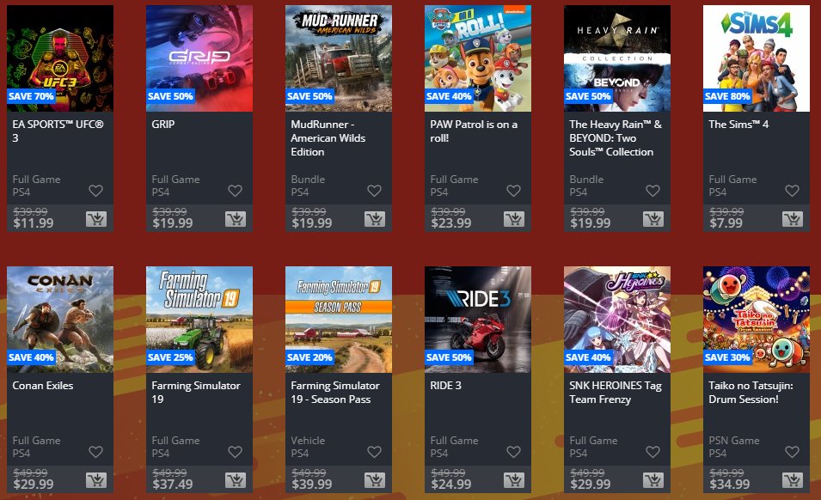Add EA SPORTS UFC 3 to cart
This screenshot has width=821, height=500.
tap(96, 218)
